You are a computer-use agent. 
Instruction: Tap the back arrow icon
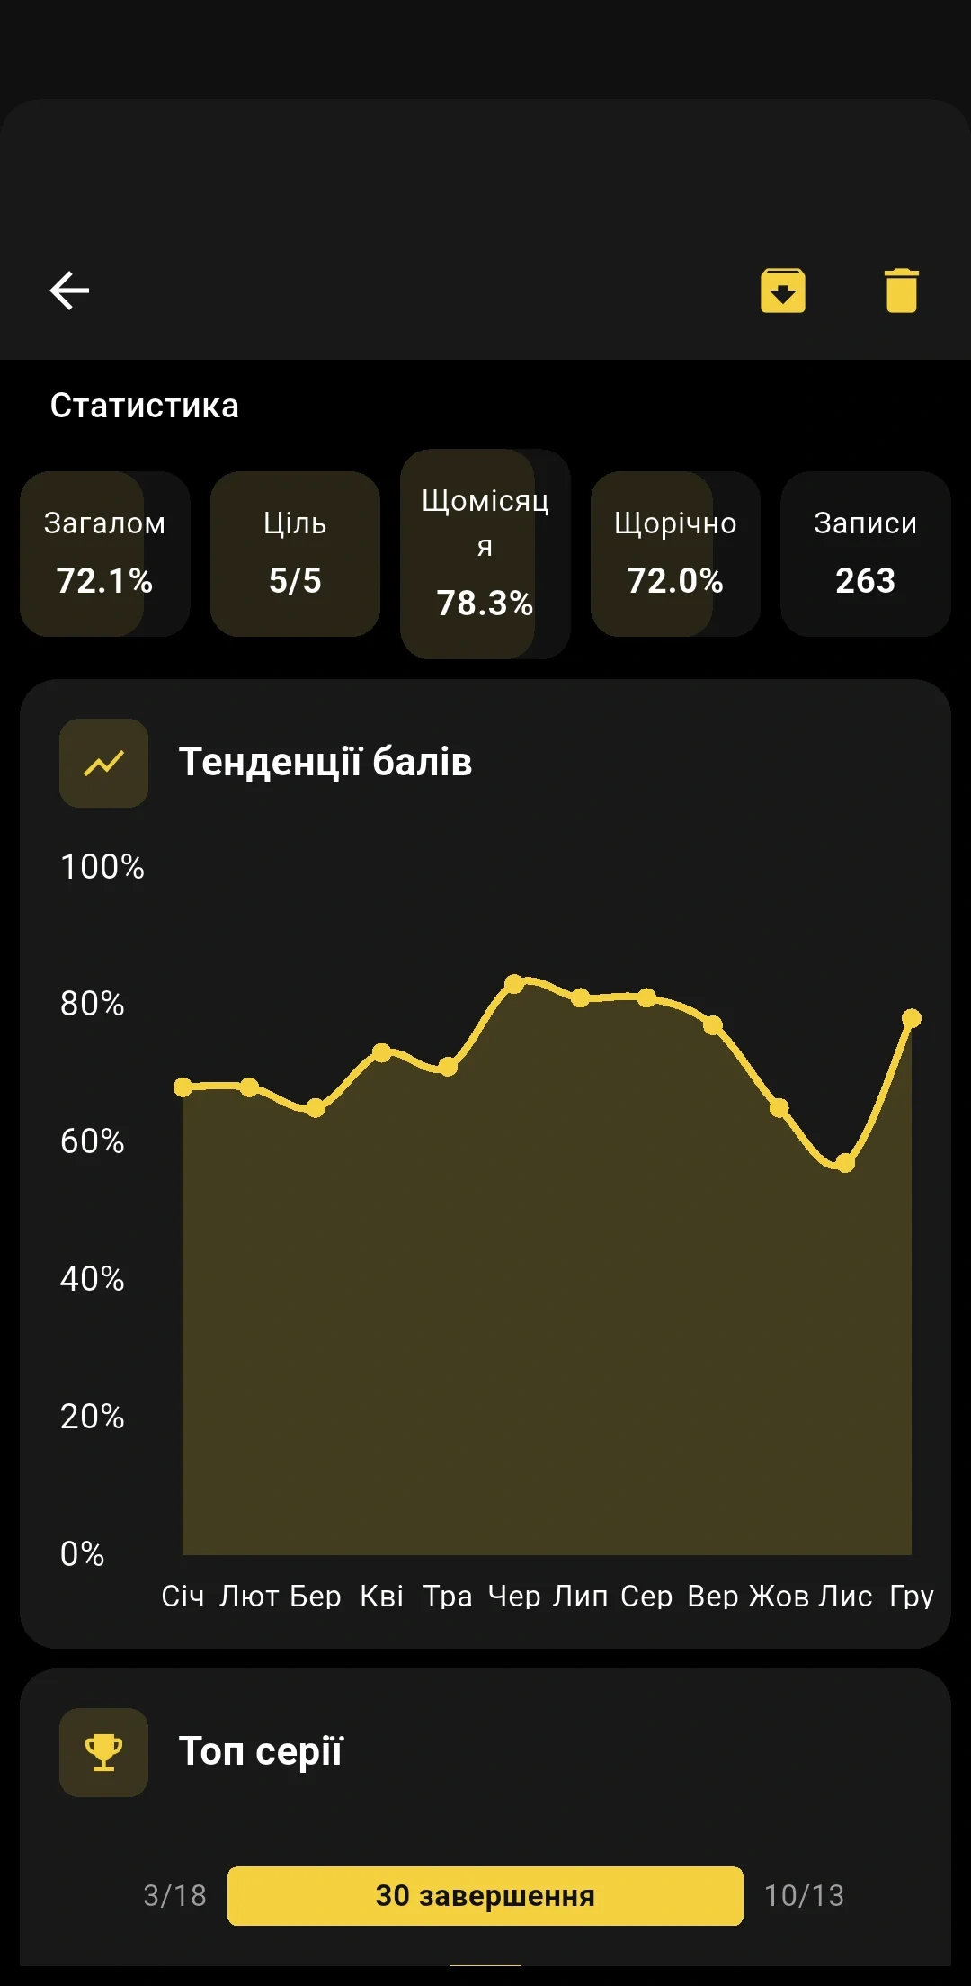tap(69, 291)
